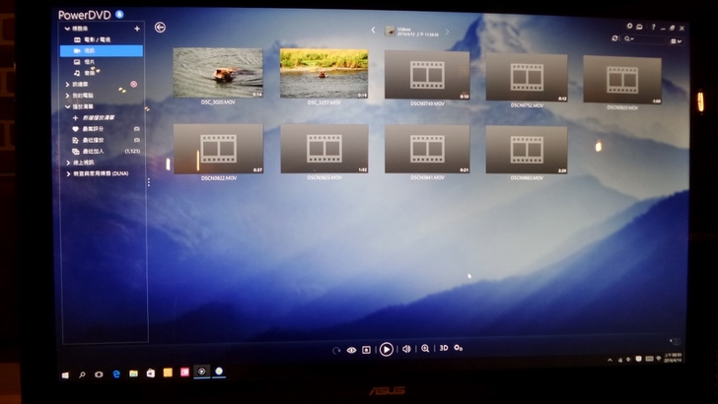Open the Recently Added (最近加入) playlist
Viewport: 718px width, 404px height.
[89, 152]
